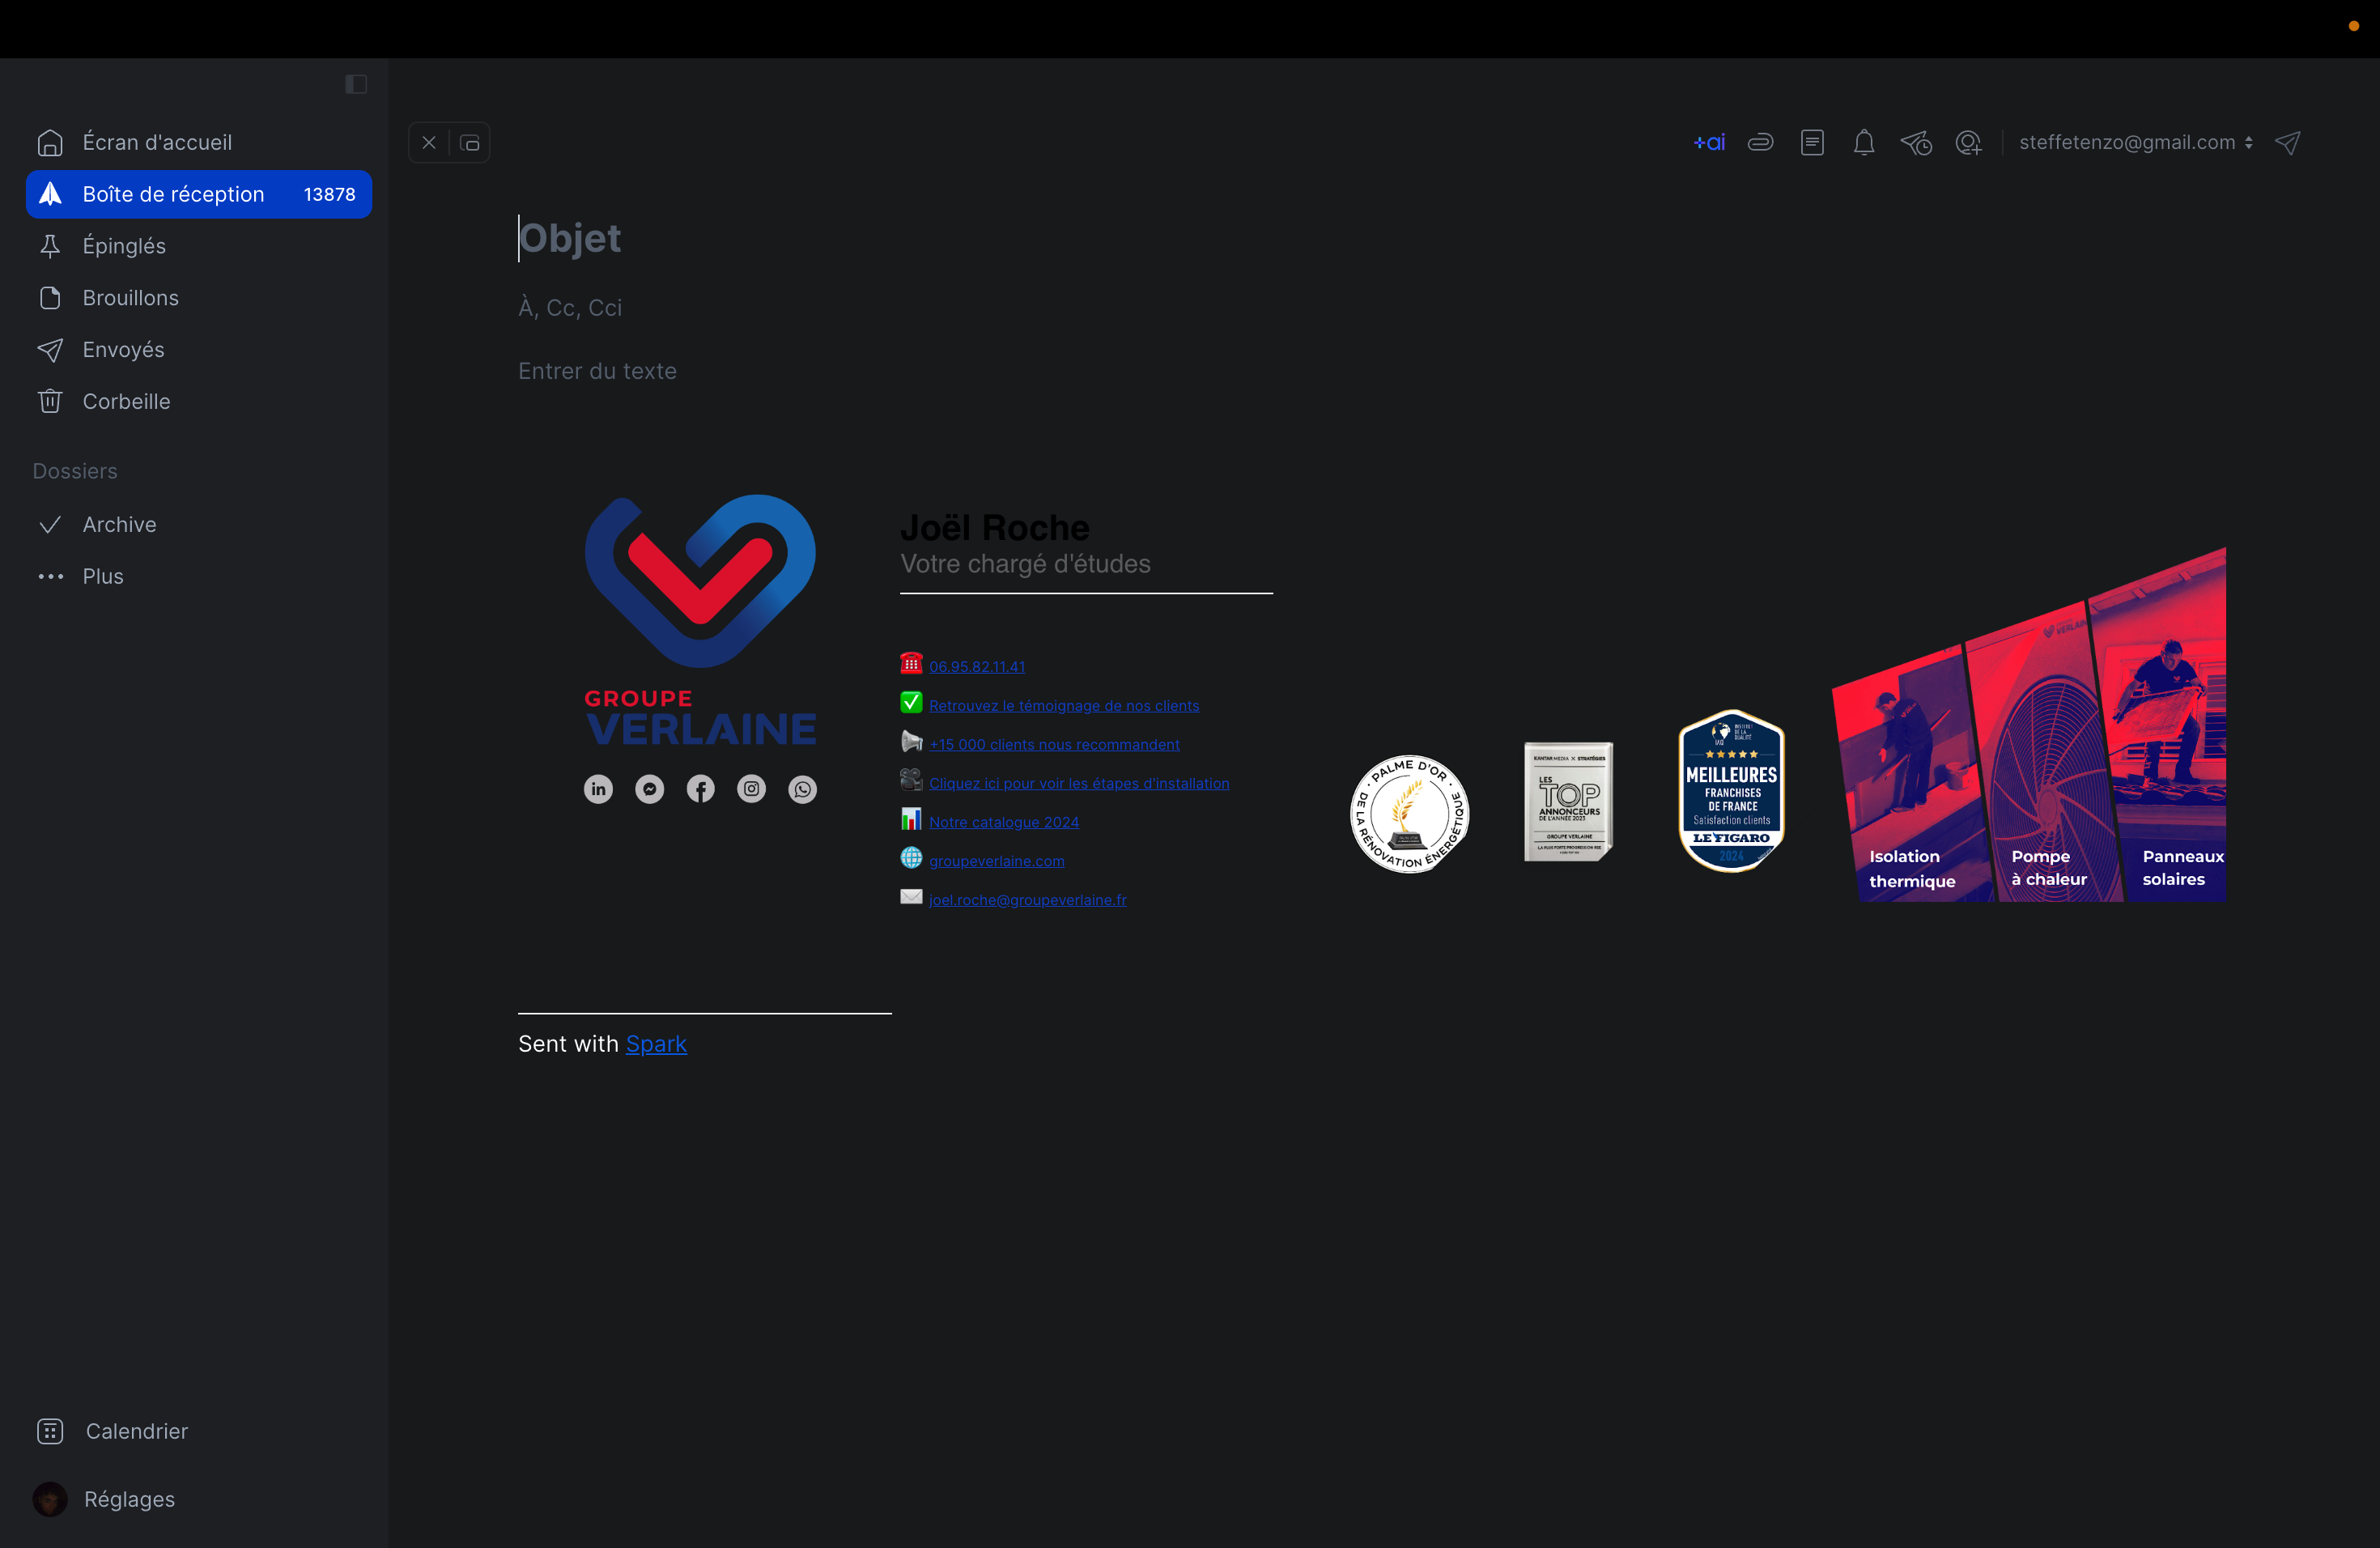This screenshot has height=1548, width=2380.
Task: Open Notre catalogue 2024 link
Action: pyautogui.click(x=1004, y=823)
